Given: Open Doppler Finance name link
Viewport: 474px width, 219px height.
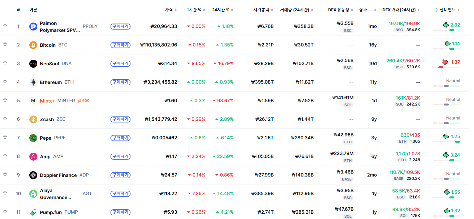Looking at the screenshot, I should (58, 175).
